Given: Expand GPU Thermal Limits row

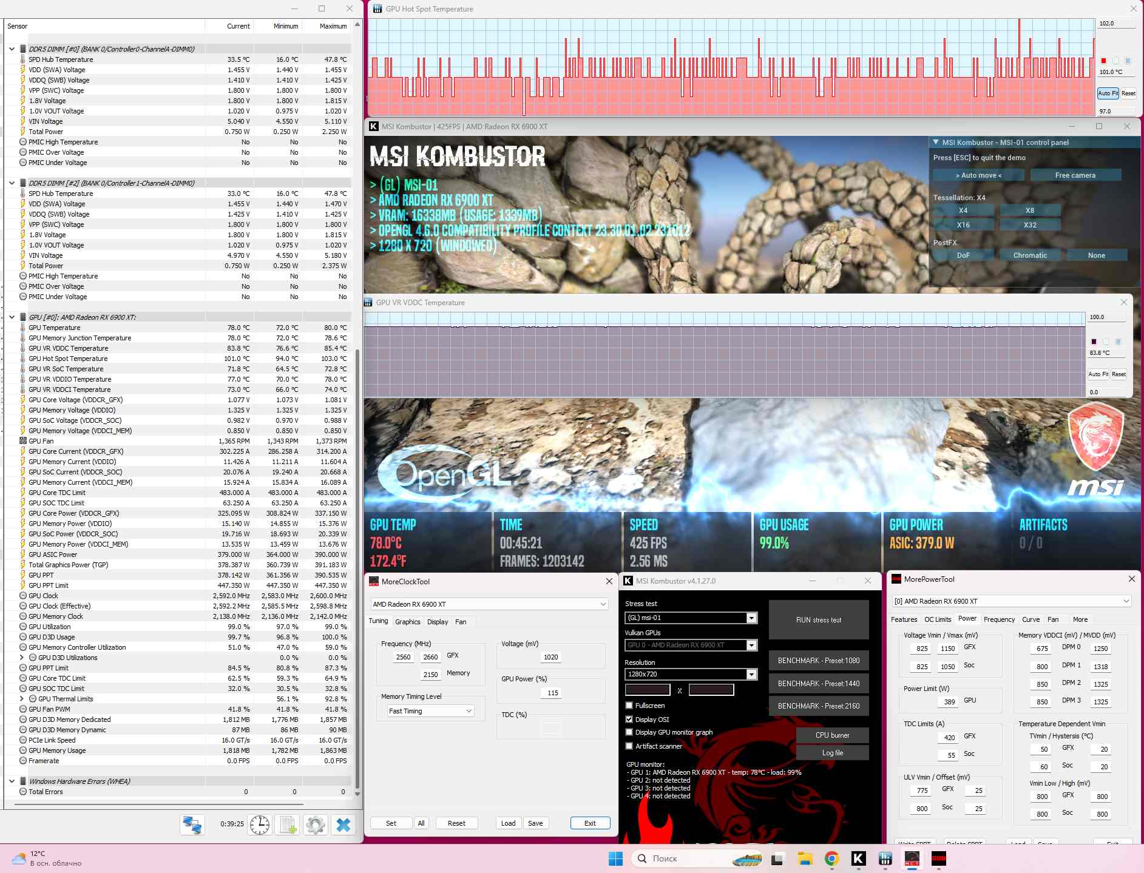Looking at the screenshot, I should click(22, 699).
